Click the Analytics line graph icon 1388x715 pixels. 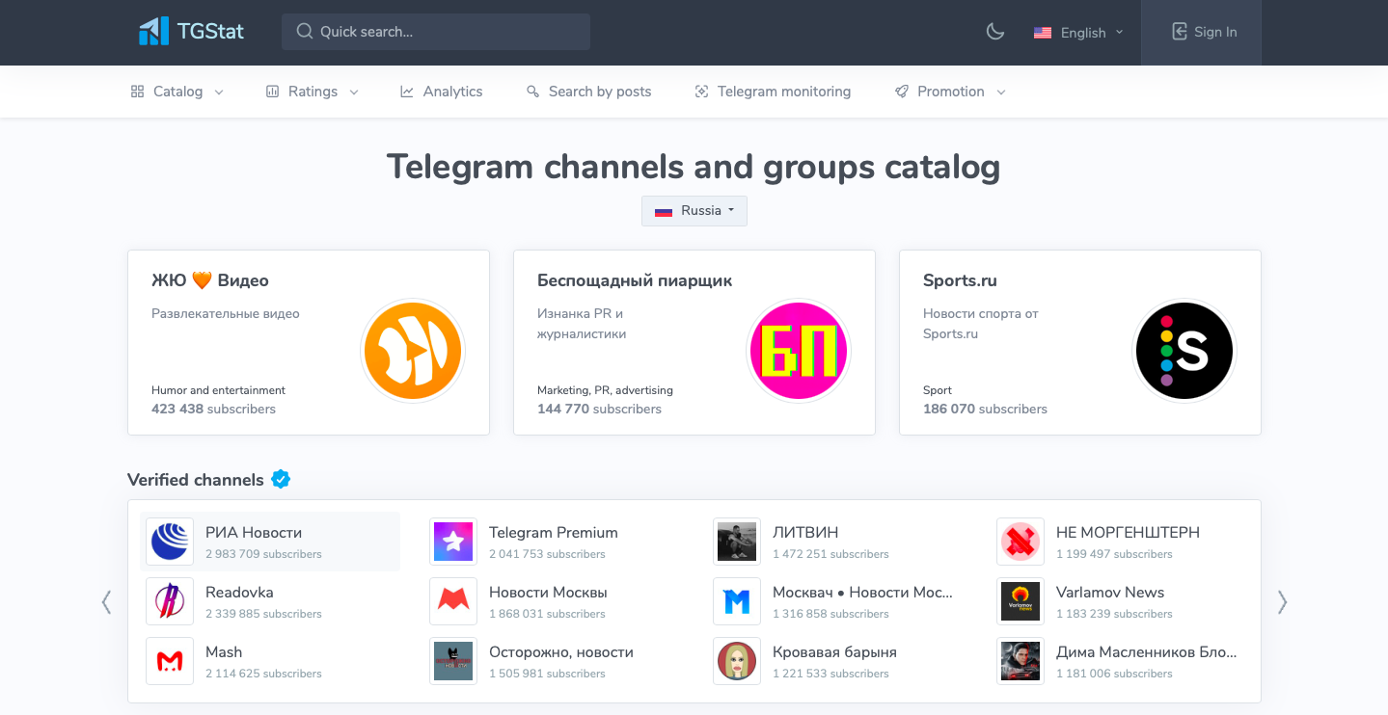click(407, 92)
